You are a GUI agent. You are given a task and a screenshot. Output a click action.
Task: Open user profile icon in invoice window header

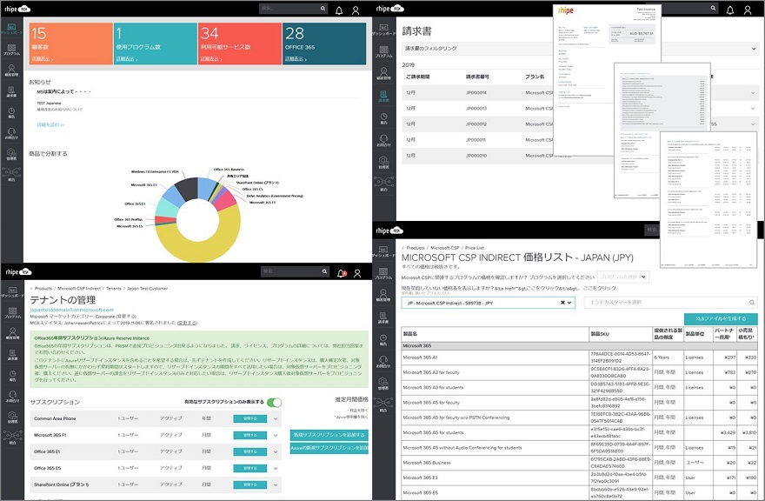click(x=747, y=10)
